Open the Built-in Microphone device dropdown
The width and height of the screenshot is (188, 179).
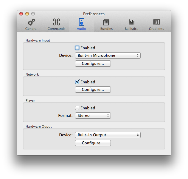[108, 56]
